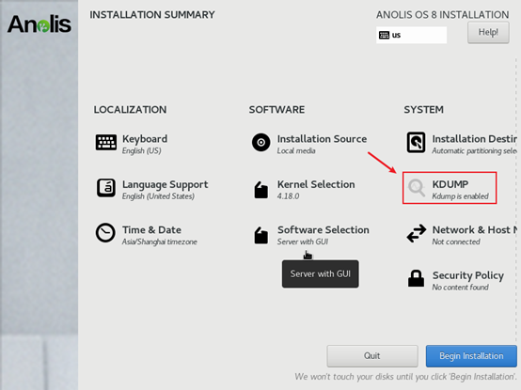The width and height of the screenshot is (521, 390).
Task: Open the Network & Host label
Action: click(x=475, y=229)
